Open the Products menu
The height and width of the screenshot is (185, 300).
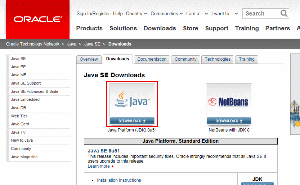click(x=89, y=28)
